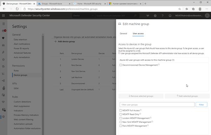
Task: Click the heart Service health sidebar icon
Action: point(4,102)
